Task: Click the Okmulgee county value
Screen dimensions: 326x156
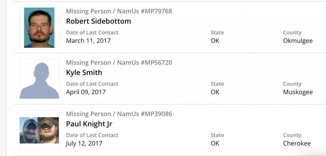Action: [x=298, y=41]
